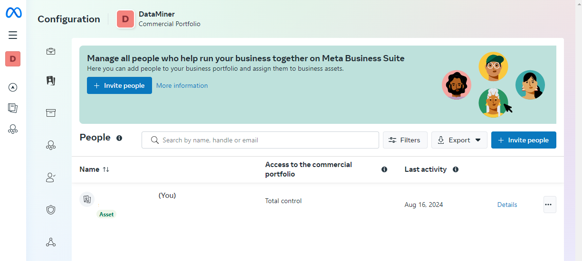Open the archive box icon in the sidebar
This screenshot has width=582, height=261.
(51, 112)
